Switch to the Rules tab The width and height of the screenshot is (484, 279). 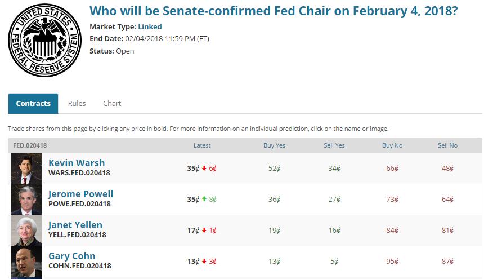77,104
